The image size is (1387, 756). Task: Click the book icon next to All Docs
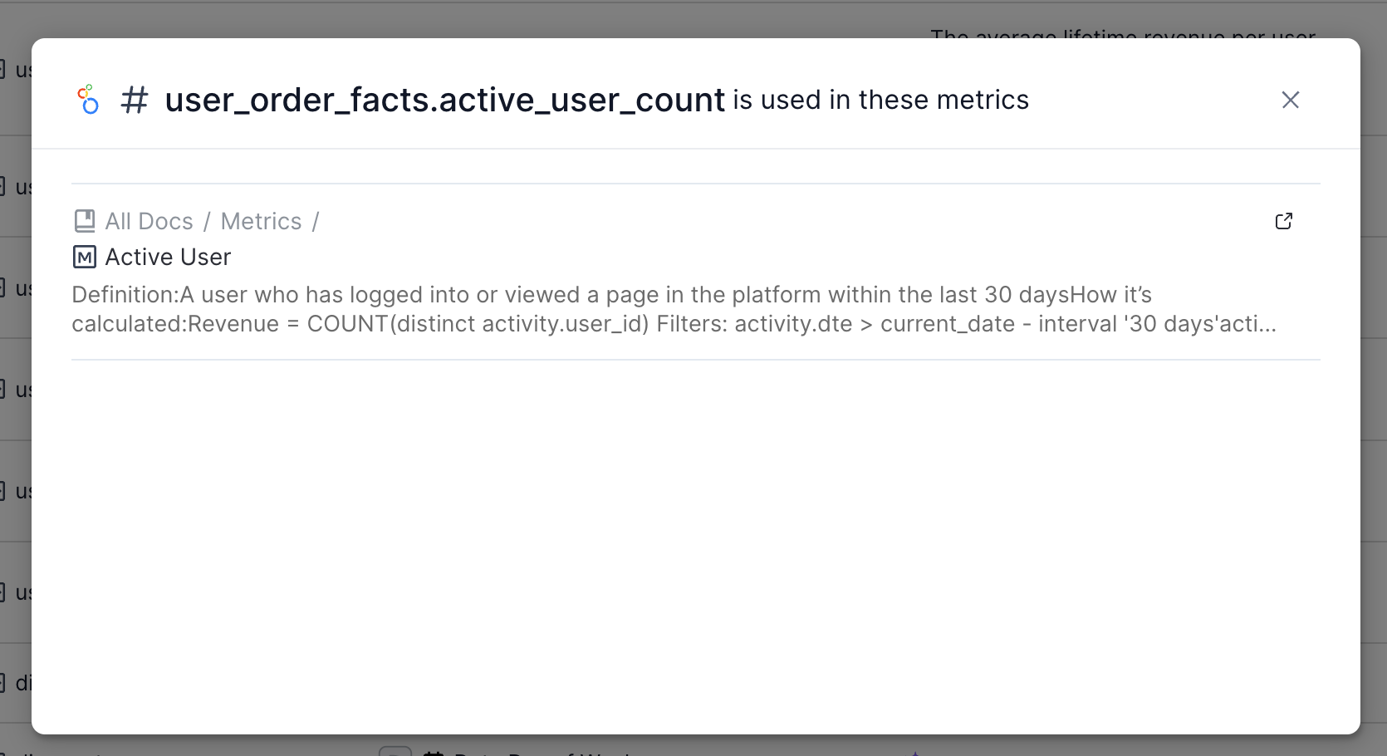coord(85,221)
